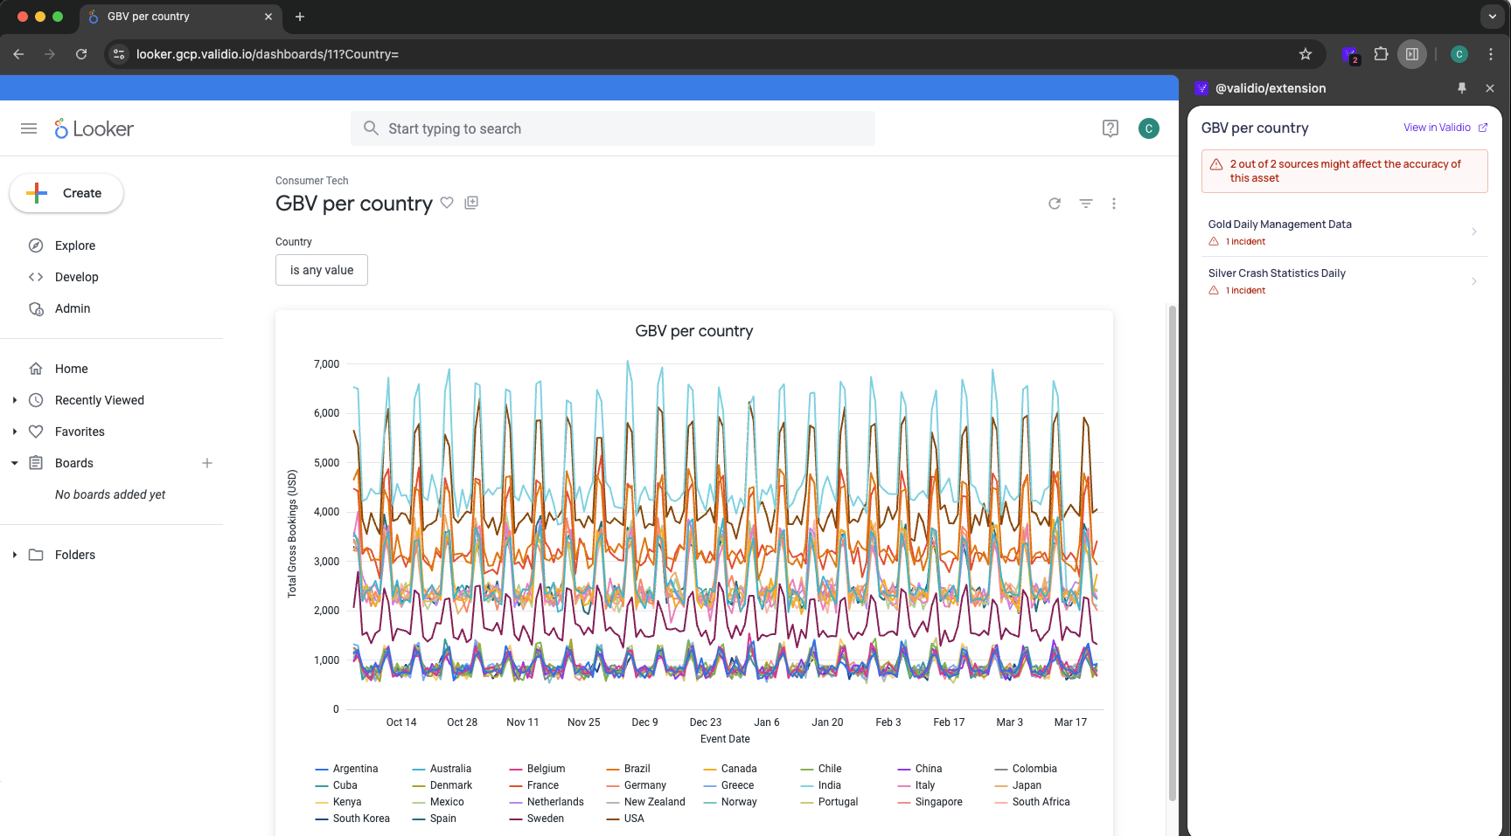Screen dimensions: 1511x836
Task: Close the GBV per country tab
Action: click(268, 17)
